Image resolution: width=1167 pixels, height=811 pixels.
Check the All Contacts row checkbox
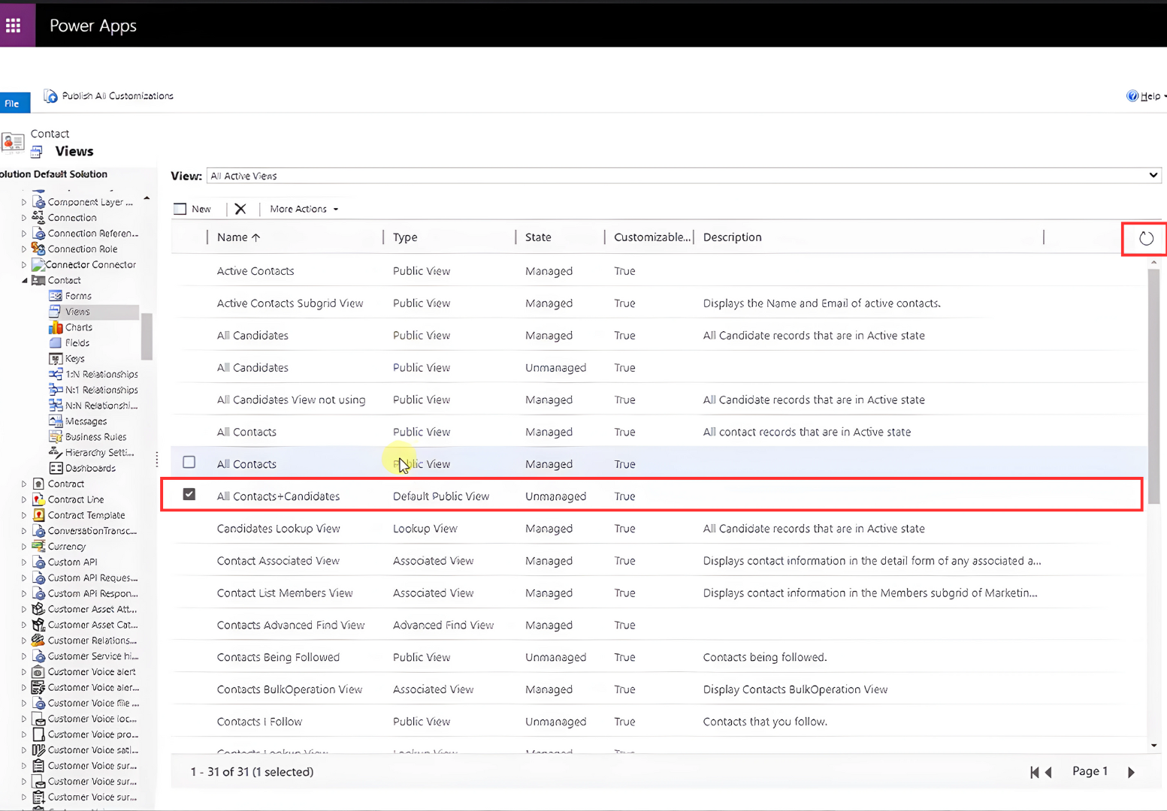point(189,463)
